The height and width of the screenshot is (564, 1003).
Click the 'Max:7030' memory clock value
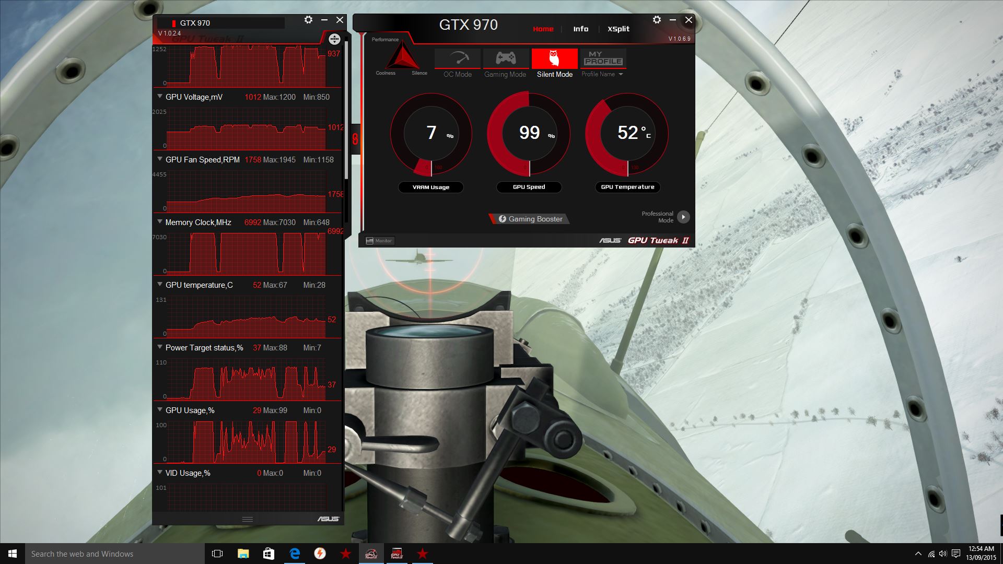pyautogui.click(x=279, y=222)
